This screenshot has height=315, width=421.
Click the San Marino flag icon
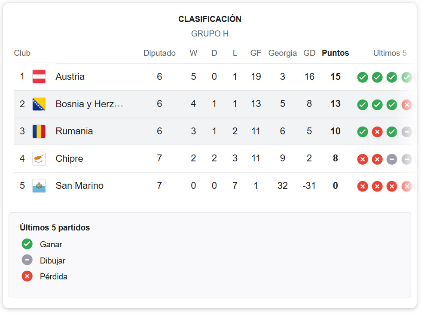(39, 186)
